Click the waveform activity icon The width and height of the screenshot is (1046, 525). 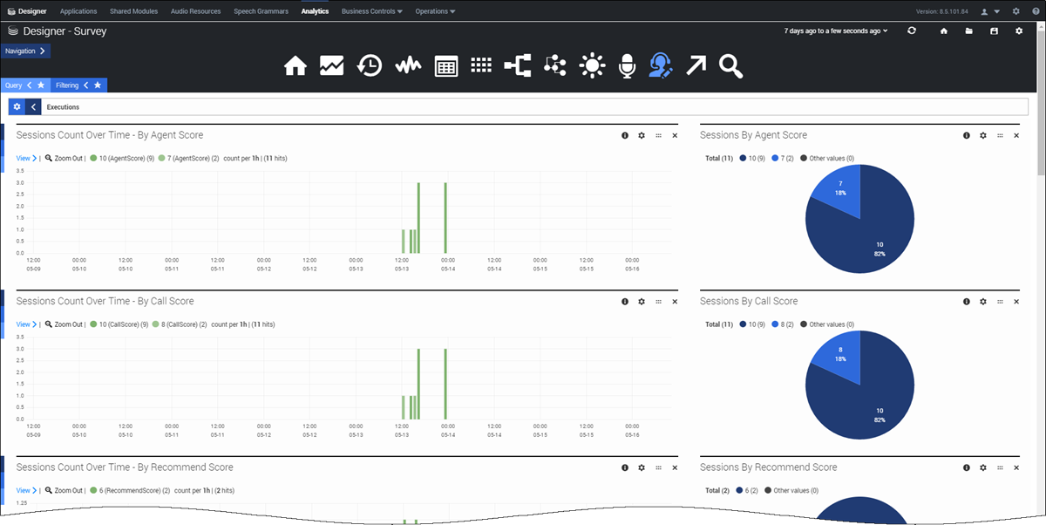click(407, 65)
